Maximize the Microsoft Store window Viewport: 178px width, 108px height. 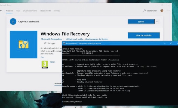tap(162, 5)
